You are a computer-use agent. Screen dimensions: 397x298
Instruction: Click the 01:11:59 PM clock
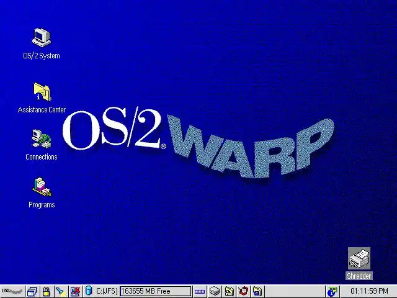point(369,291)
